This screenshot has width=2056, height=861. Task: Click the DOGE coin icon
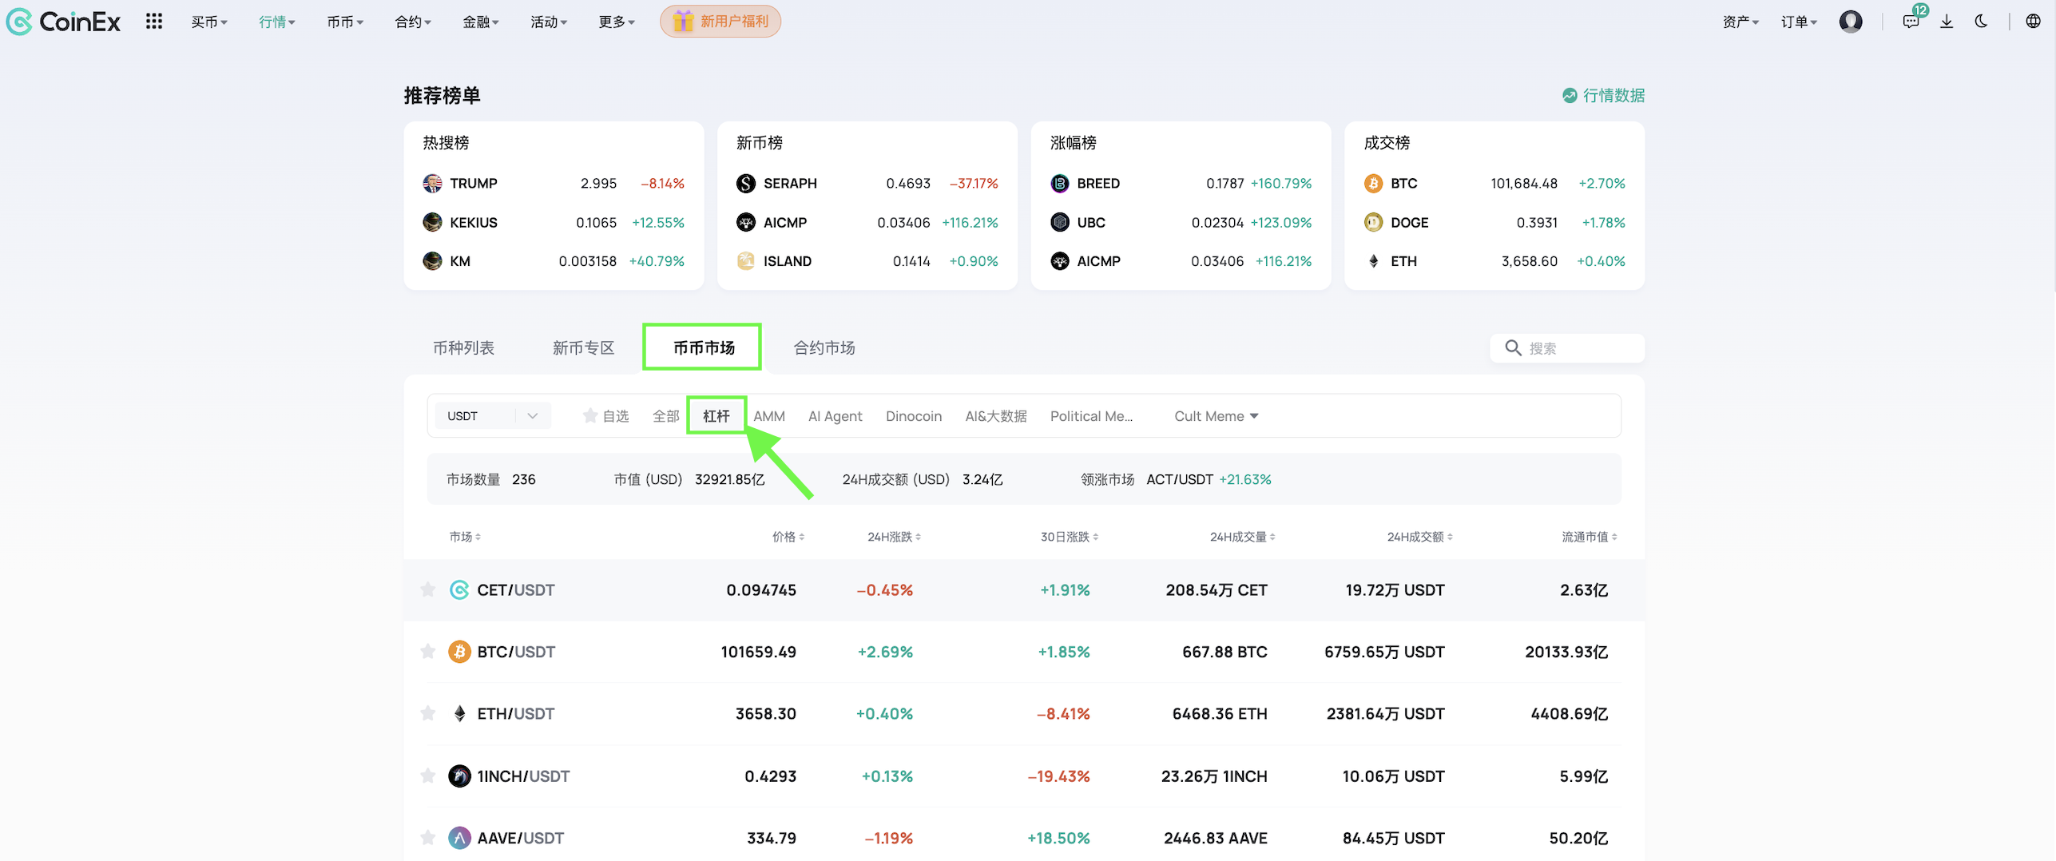tap(1373, 222)
